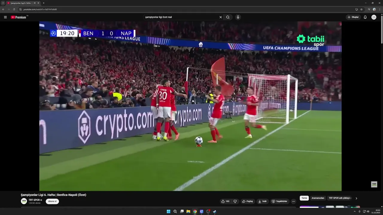The height and width of the screenshot is (215, 383).
Task: Switch to Chrome on the taskbar
Action: tap(195, 211)
